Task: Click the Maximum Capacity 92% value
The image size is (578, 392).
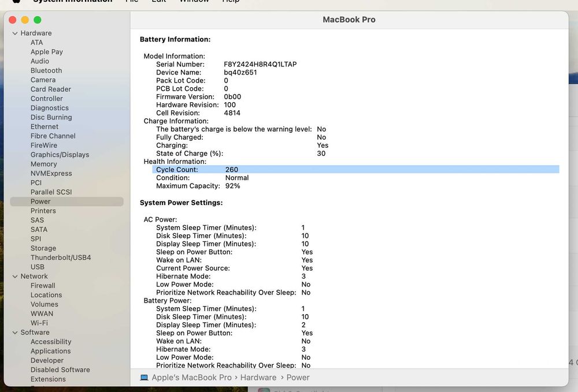Action: pyautogui.click(x=232, y=186)
